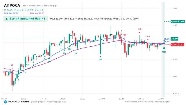Click the 20:00 time axis label

coord(63,99)
